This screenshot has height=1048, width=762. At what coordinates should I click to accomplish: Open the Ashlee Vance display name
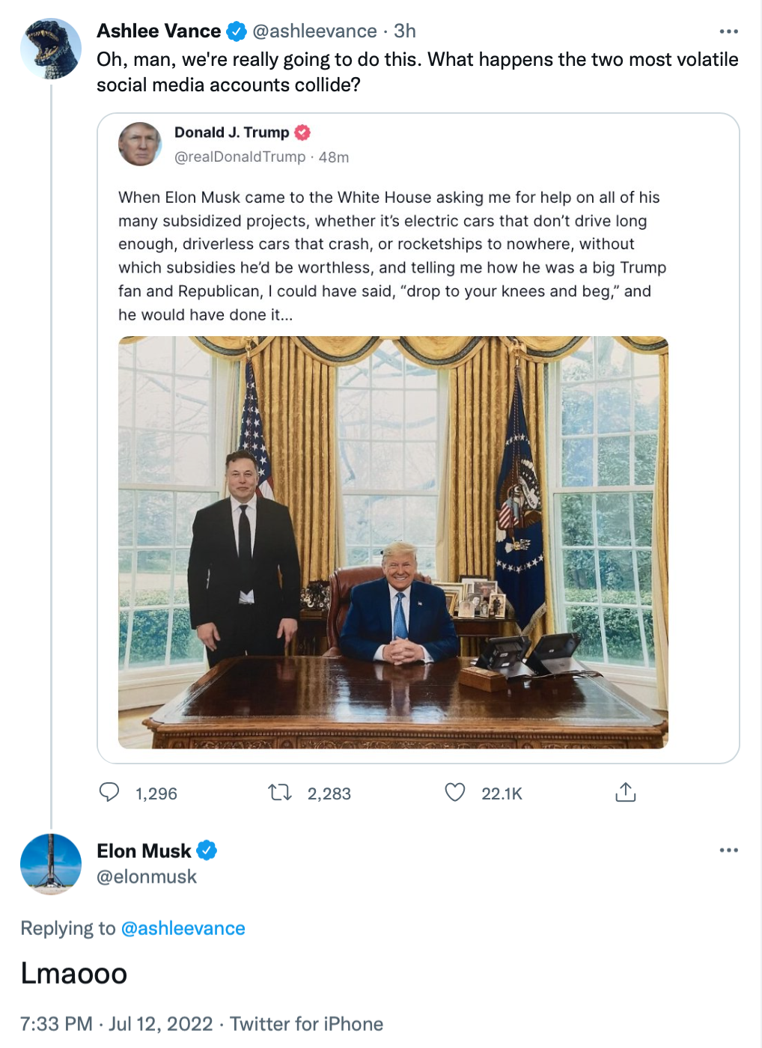pos(159,31)
